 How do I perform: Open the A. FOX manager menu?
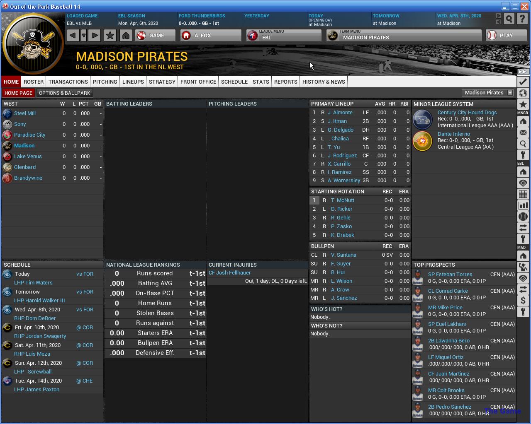coord(211,36)
